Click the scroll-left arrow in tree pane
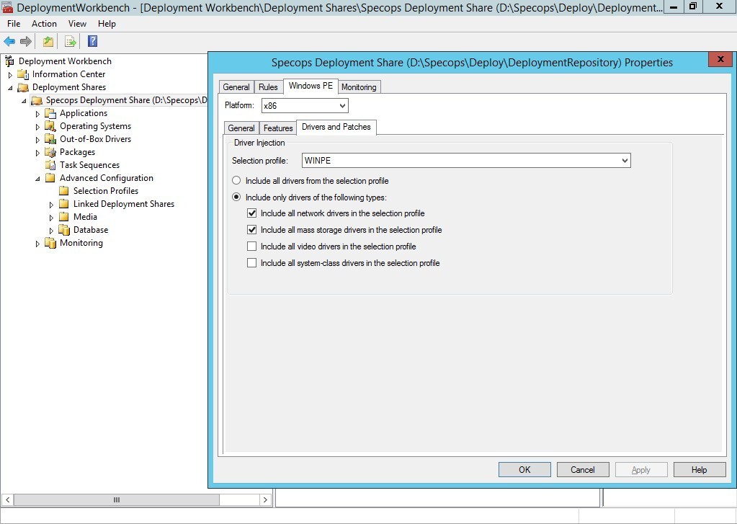This screenshot has height=524, width=737. coord(7,499)
